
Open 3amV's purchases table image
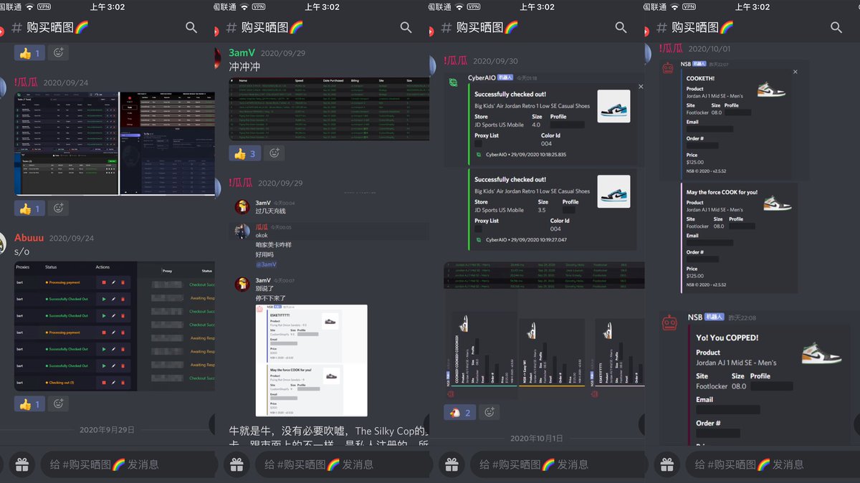point(329,109)
